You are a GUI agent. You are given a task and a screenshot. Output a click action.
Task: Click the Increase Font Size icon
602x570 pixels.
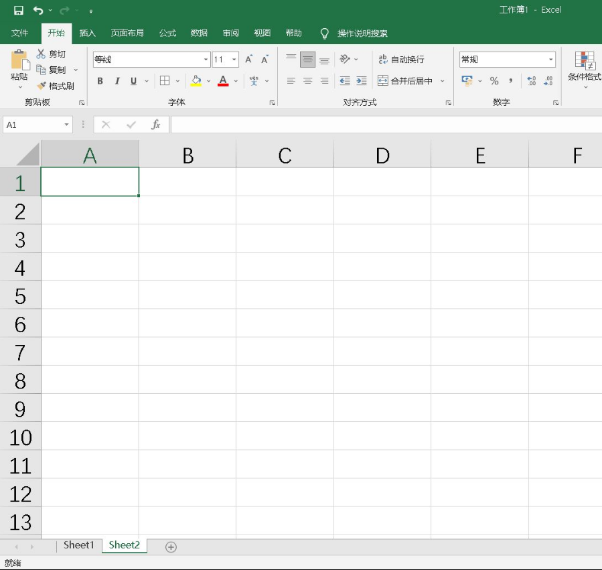click(x=248, y=60)
